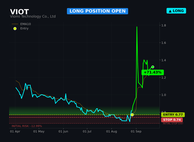Click the yellow entry marker on chart

(x=132, y=115)
